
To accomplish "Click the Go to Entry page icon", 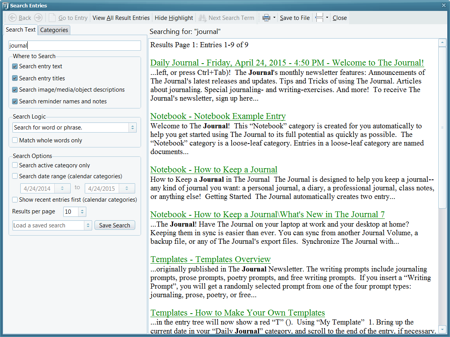I will tap(52, 18).
